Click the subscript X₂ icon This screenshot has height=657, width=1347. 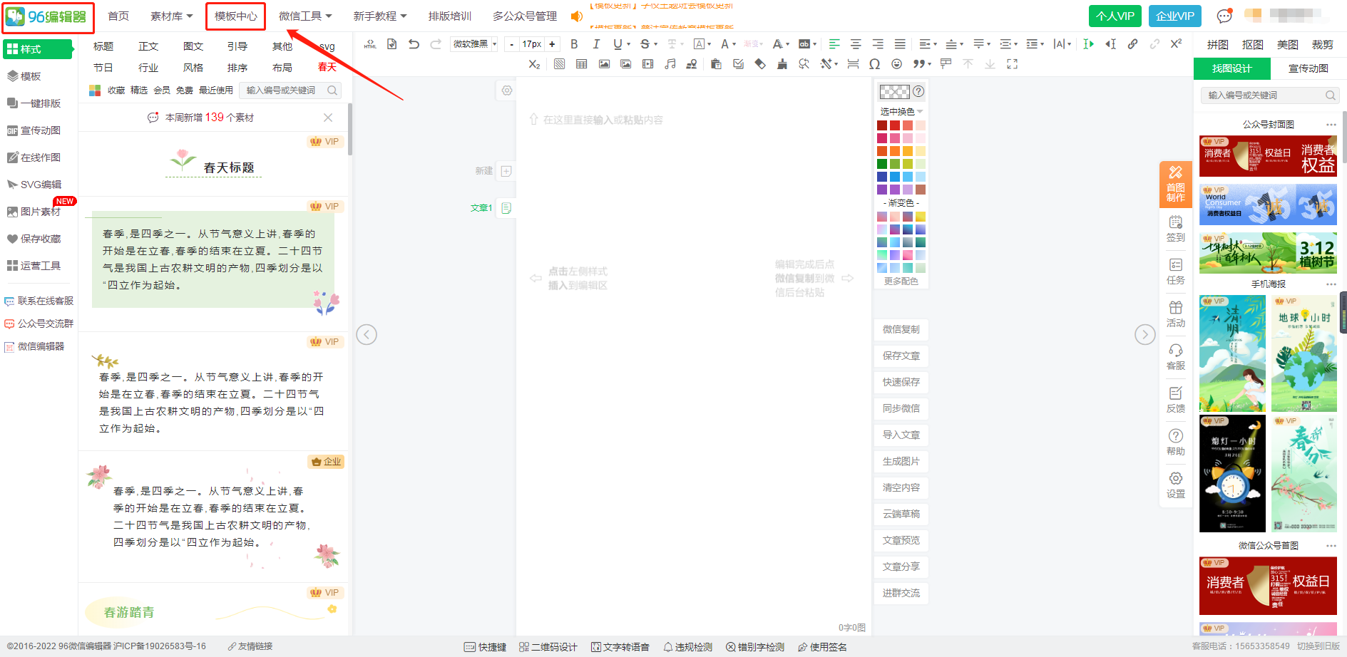[x=534, y=64]
